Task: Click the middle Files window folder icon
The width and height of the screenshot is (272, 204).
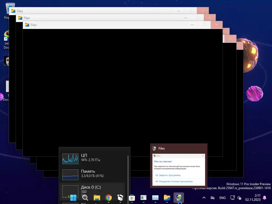Action: (x=20, y=18)
